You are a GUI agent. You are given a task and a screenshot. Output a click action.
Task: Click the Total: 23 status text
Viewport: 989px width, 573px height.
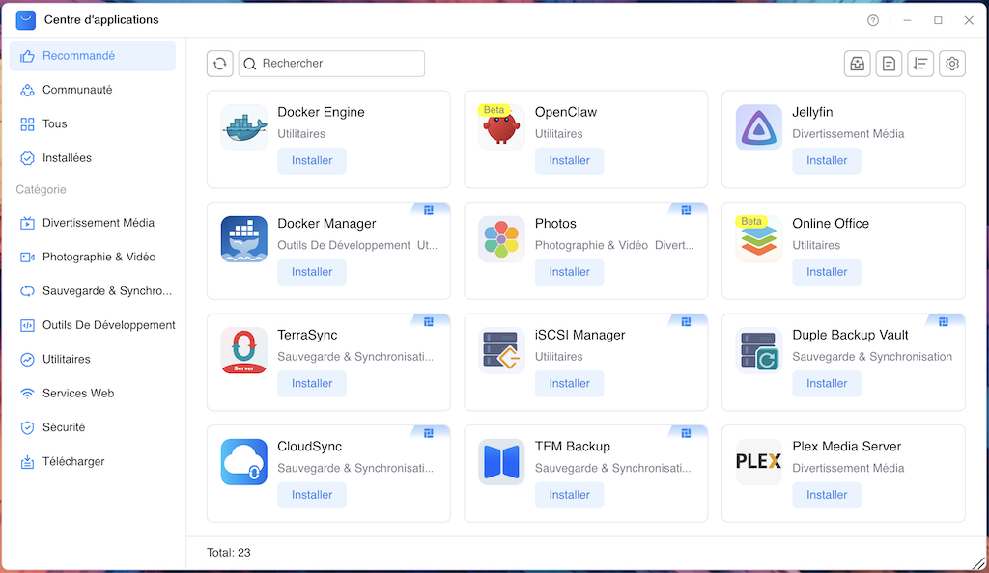pos(228,553)
